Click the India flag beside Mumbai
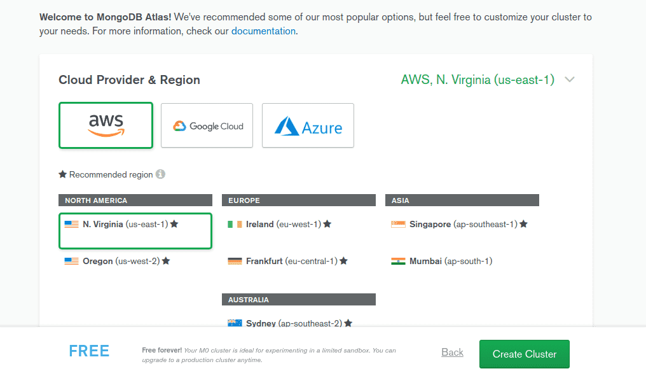646x378 pixels. (398, 261)
